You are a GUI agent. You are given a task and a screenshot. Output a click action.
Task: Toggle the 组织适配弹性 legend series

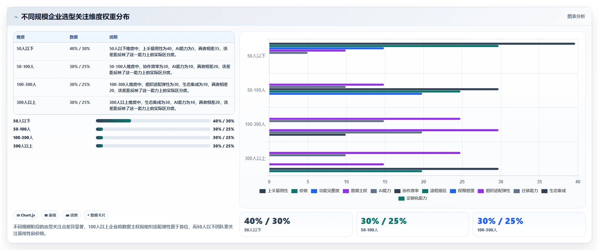(x=494, y=191)
